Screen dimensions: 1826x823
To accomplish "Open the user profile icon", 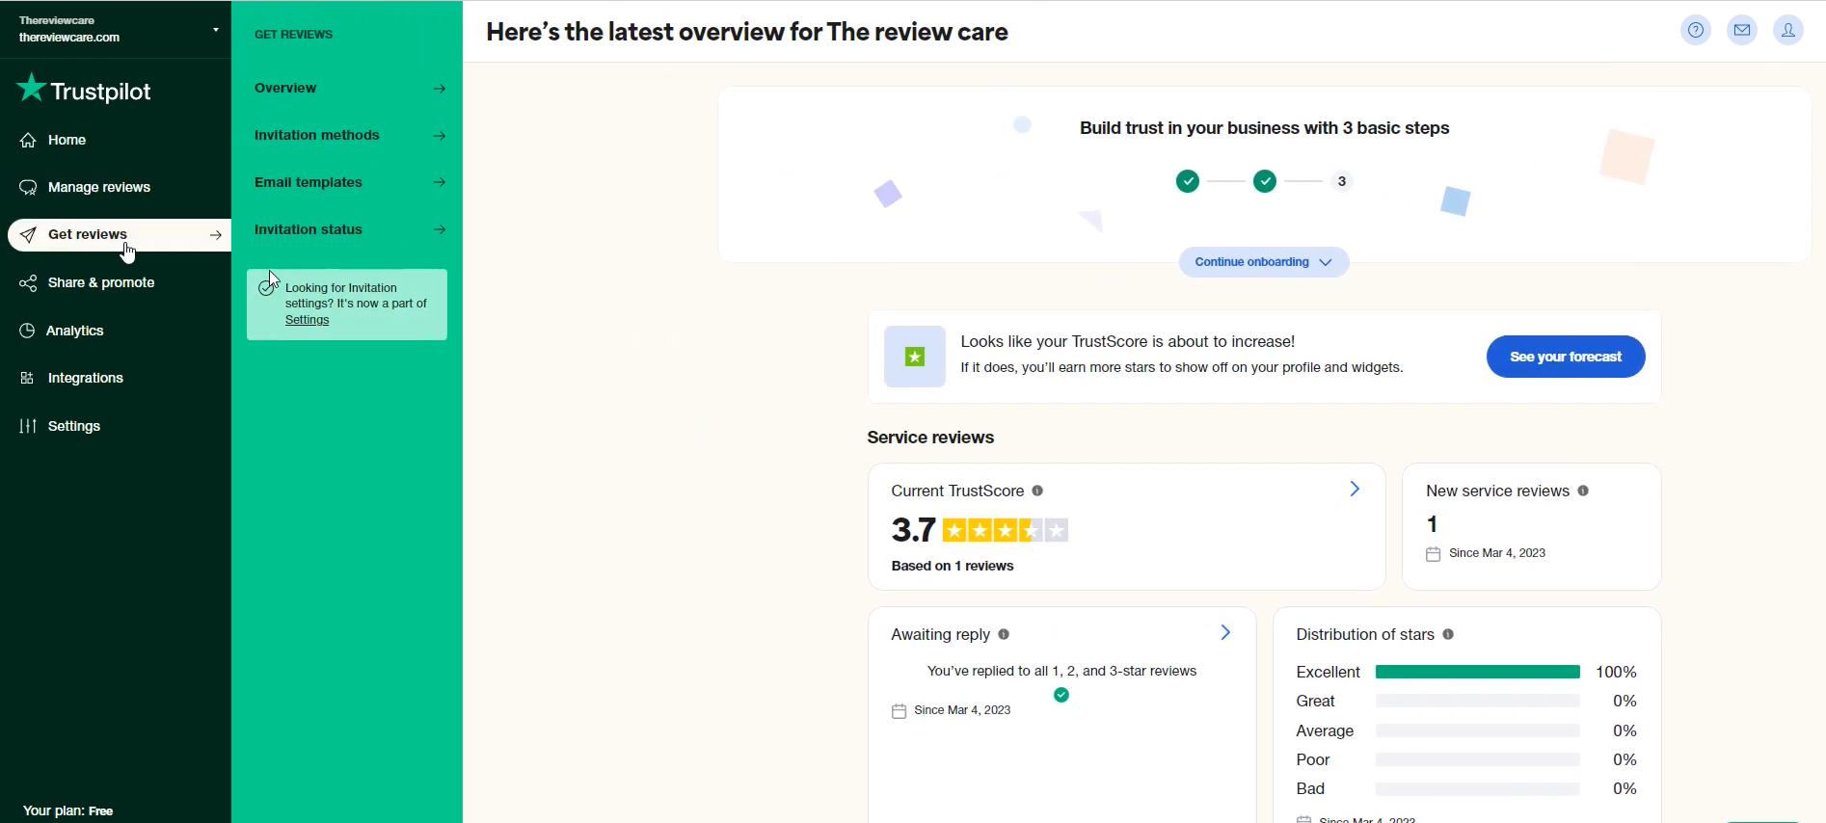I will pyautogui.click(x=1788, y=31).
